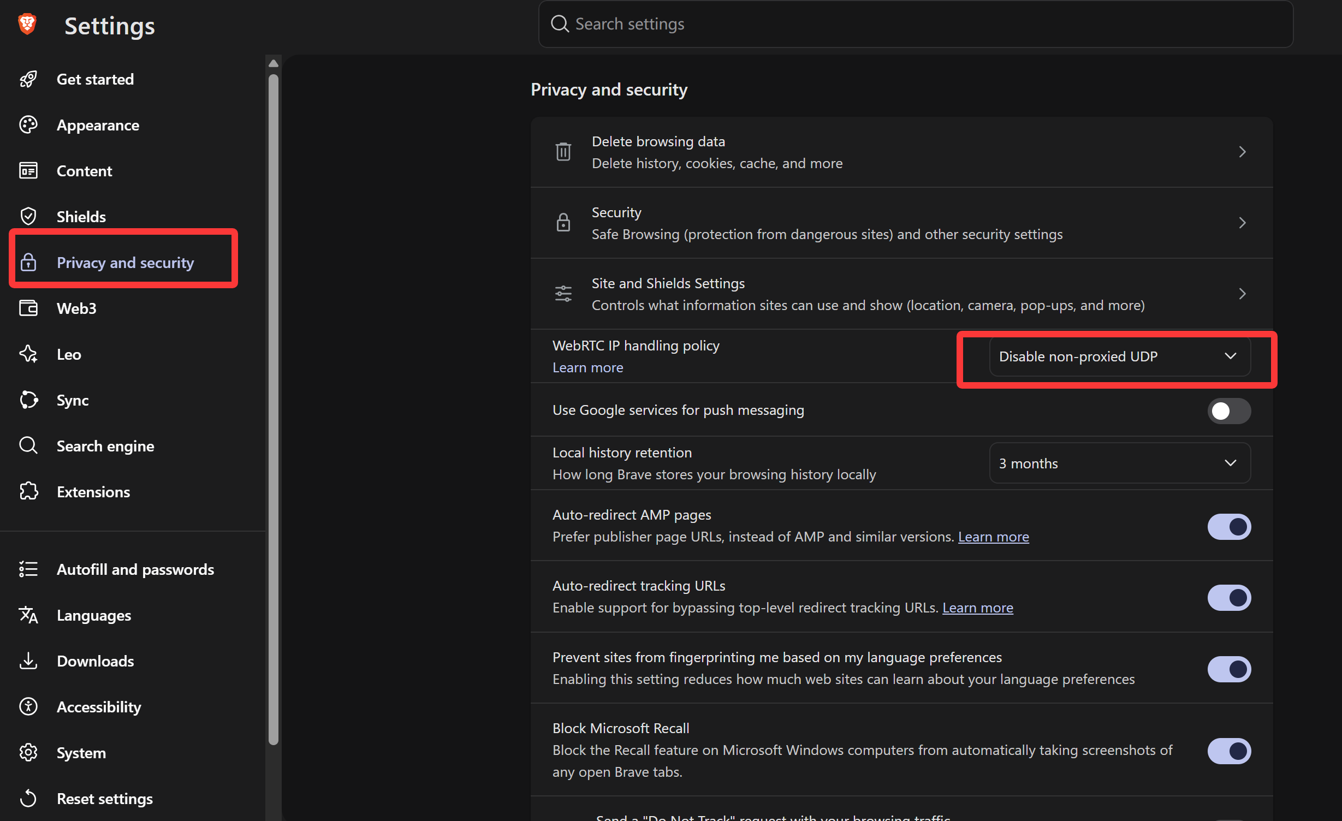
Task: Click the Brave lion logo icon
Action: click(27, 24)
